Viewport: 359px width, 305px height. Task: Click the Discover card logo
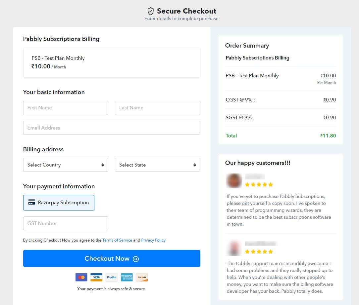point(142,277)
